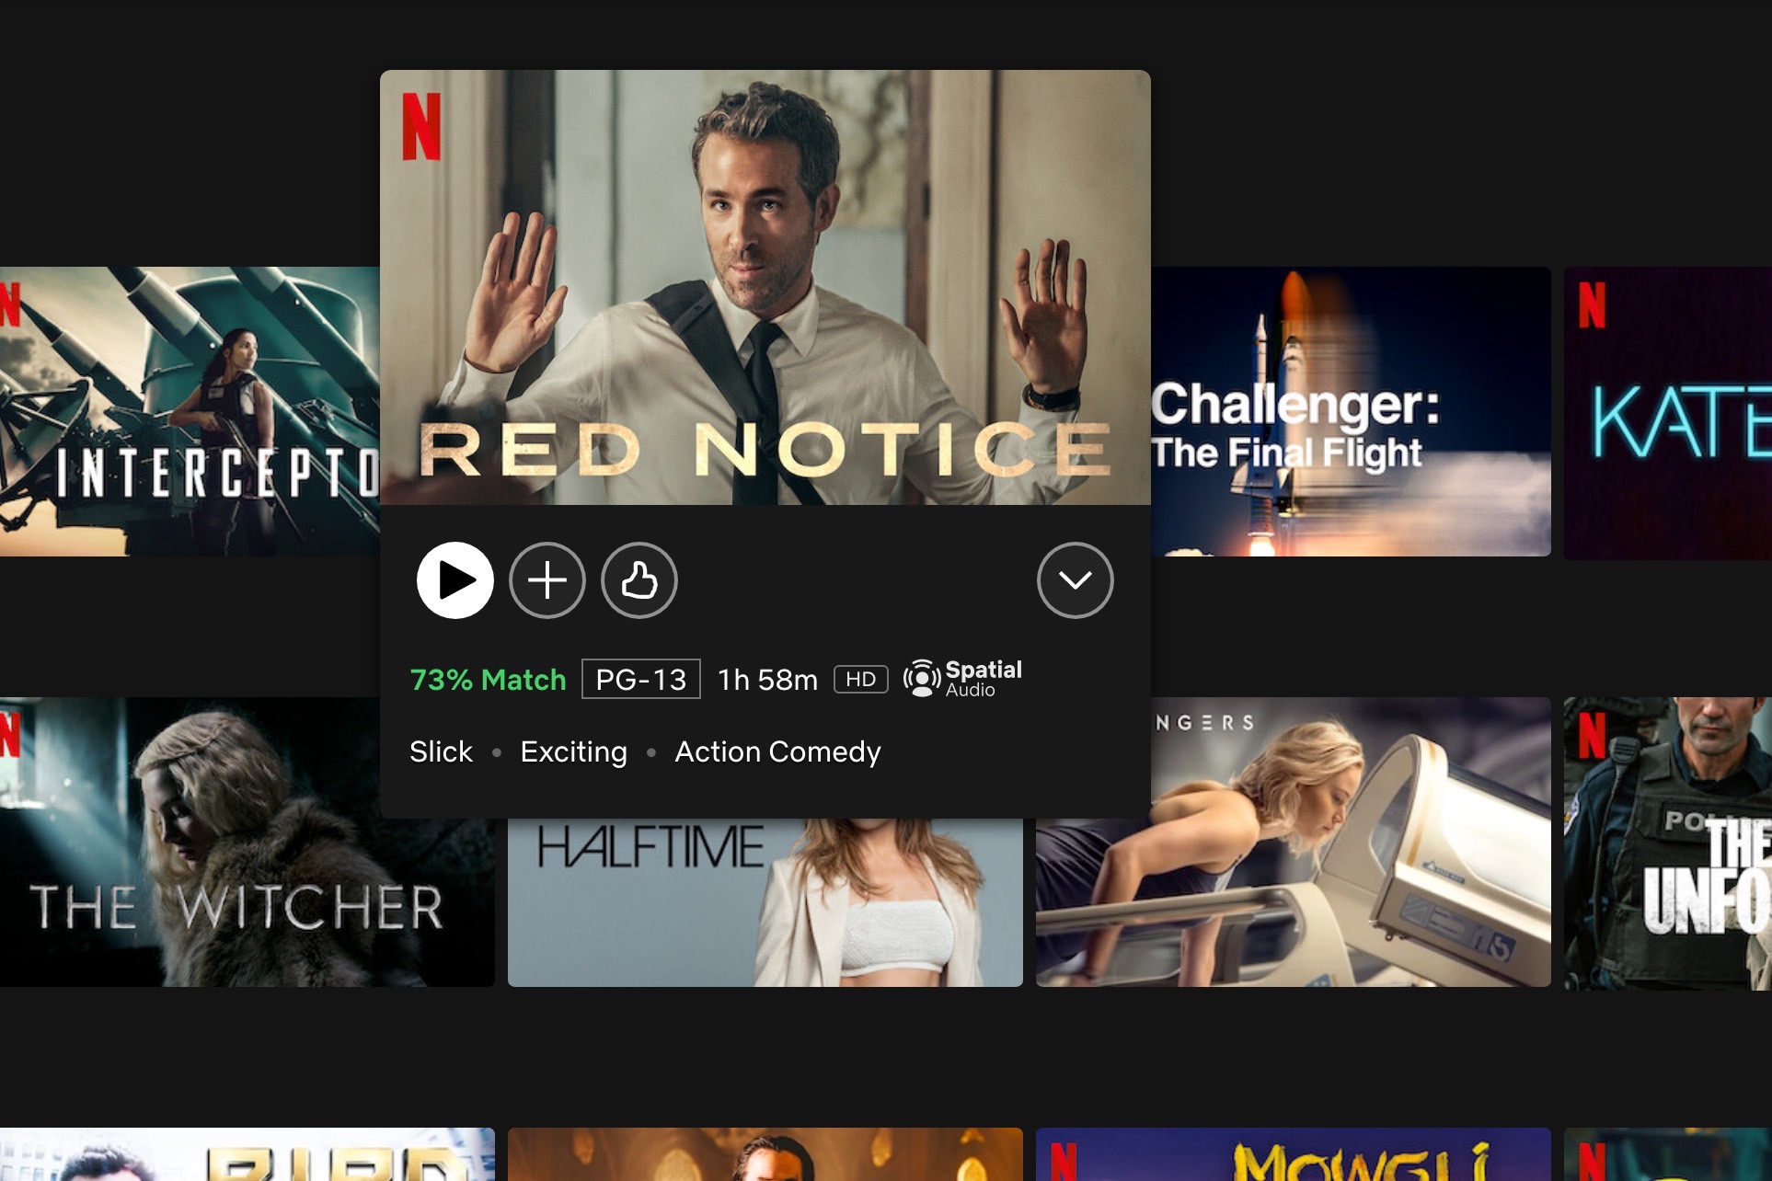Expand the Red Notice details chevron
The width and height of the screenshot is (1772, 1181).
pyautogui.click(x=1075, y=579)
